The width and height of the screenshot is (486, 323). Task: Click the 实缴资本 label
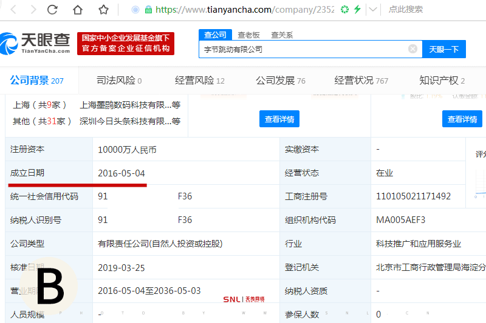pyautogui.click(x=302, y=149)
